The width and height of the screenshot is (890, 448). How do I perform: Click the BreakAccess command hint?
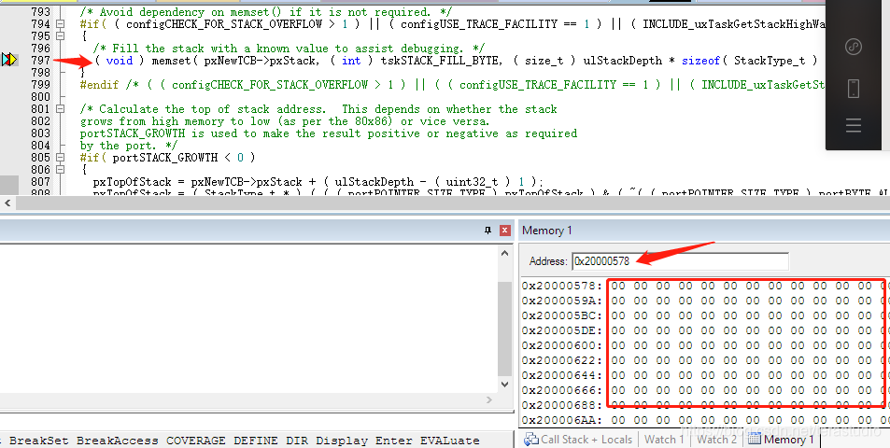(x=118, y=441)
